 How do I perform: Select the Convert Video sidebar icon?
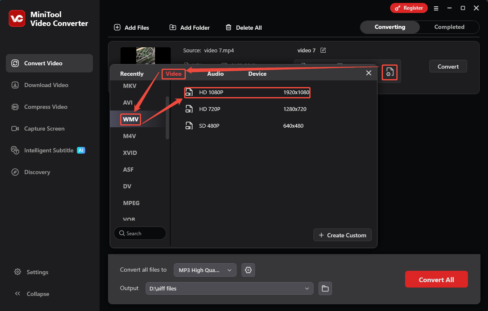[15, 63]
